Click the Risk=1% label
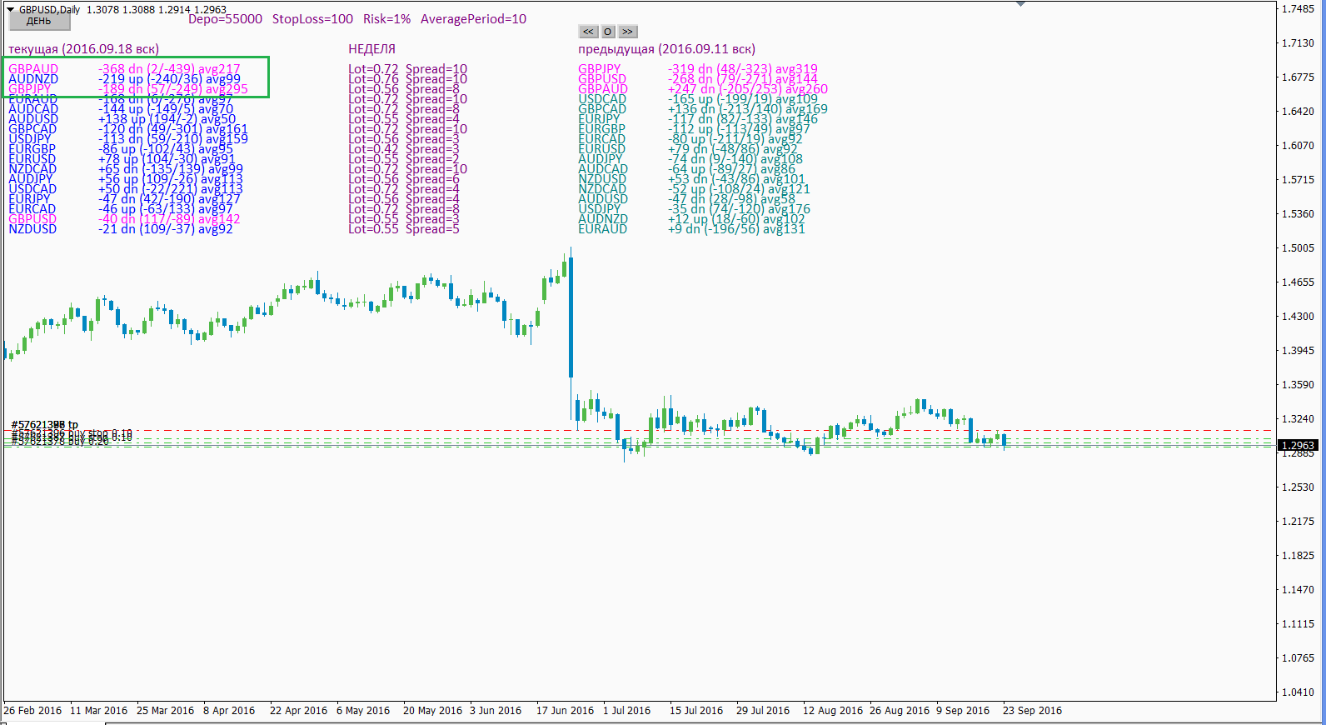 pyautogui.click(x=386, y=19)
